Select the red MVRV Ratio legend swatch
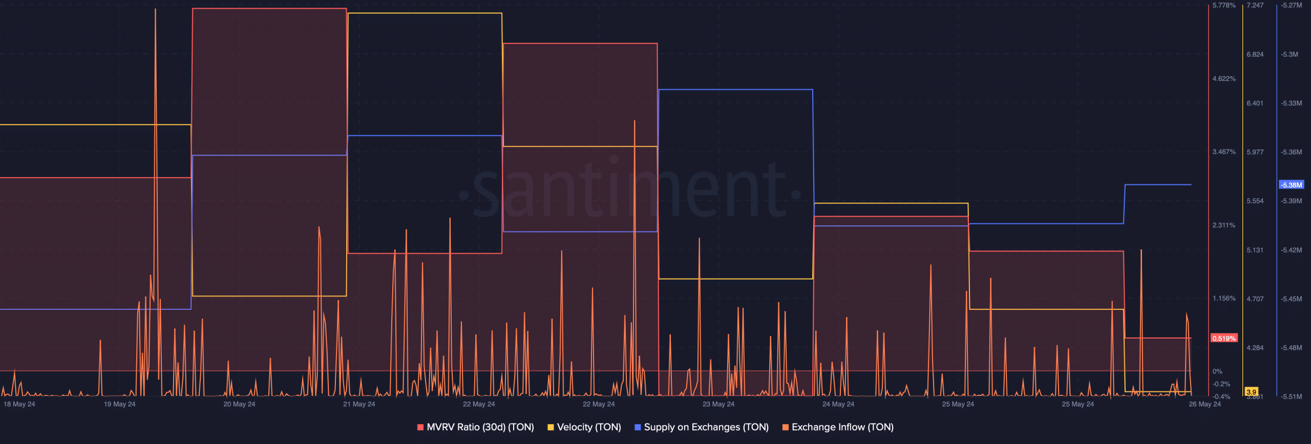This screenshot has height=444, width=1311. tap(420, 427)
